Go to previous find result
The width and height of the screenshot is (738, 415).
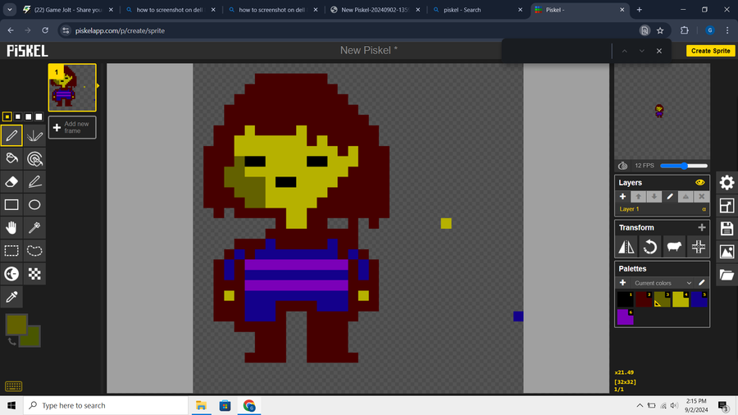point(625,51)
